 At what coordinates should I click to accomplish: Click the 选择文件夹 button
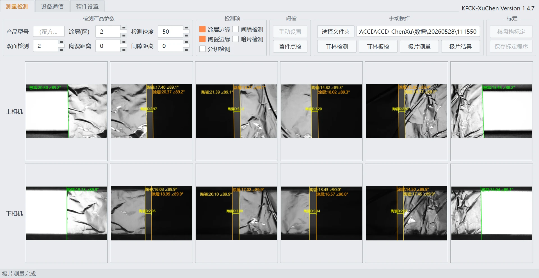tap(336, 32)
